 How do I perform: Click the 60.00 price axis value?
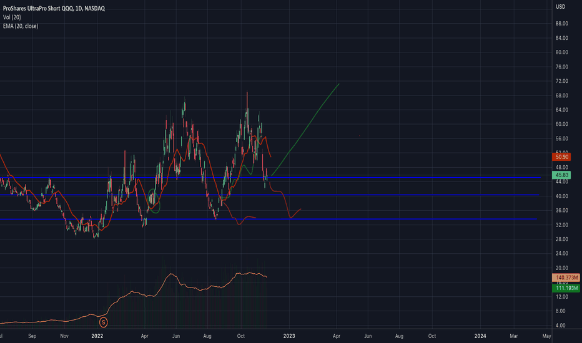pyautogui.click(x=561, y=124)
